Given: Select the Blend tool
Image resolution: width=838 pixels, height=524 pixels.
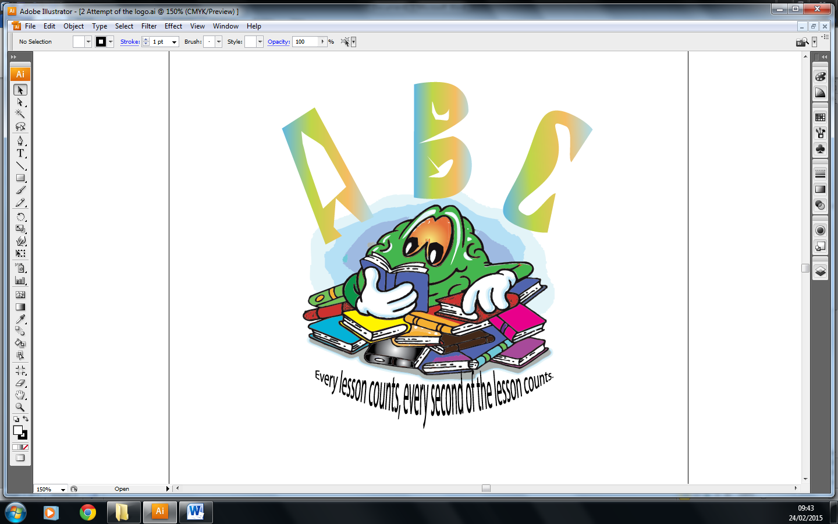Looking at the screenshot, I should [20, 331].
